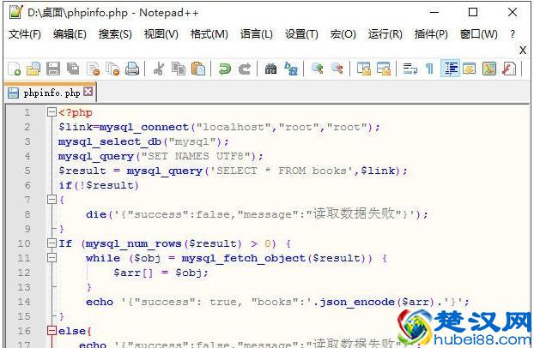Collapse the If block on line 10
The image size is (534, 348).
click(x=52, y=243)
